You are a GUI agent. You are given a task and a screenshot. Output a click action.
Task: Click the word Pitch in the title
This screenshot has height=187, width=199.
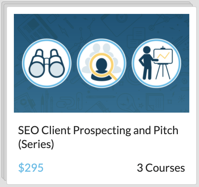pos(166,130)
